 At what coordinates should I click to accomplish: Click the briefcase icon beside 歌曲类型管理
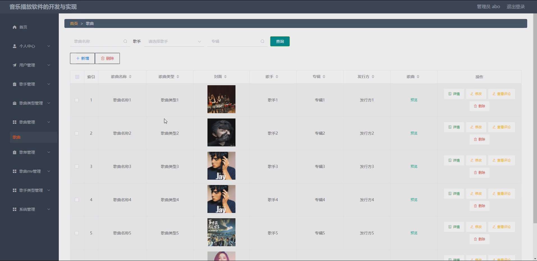[x=15, y=103]
